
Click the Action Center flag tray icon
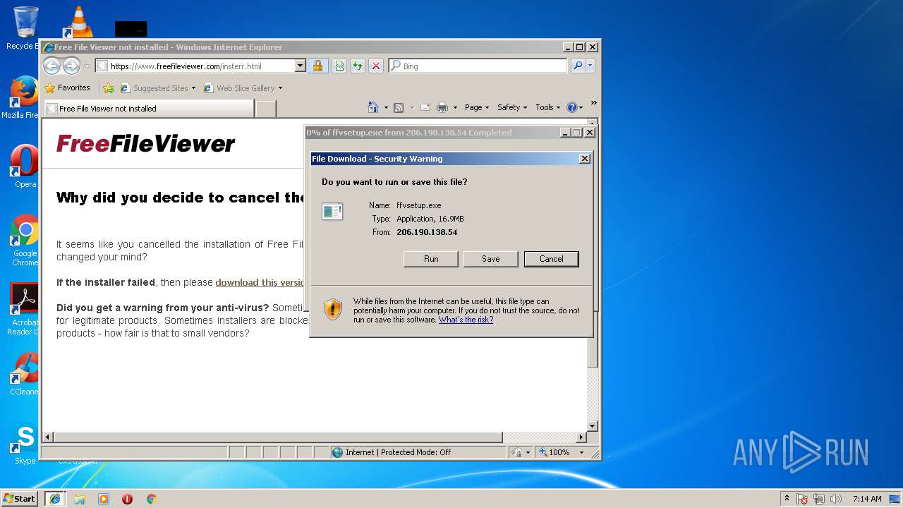(803, 499)
